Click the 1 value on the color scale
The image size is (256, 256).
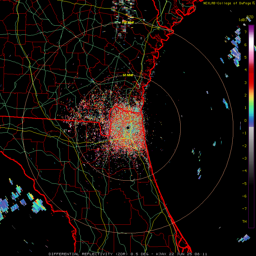coord(245,108)
